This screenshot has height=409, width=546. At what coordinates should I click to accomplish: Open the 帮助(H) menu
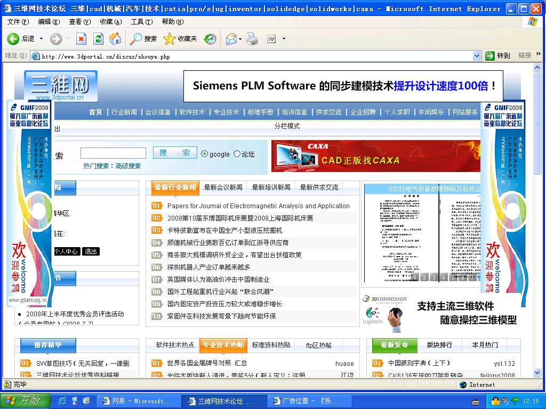pos(173,21)
